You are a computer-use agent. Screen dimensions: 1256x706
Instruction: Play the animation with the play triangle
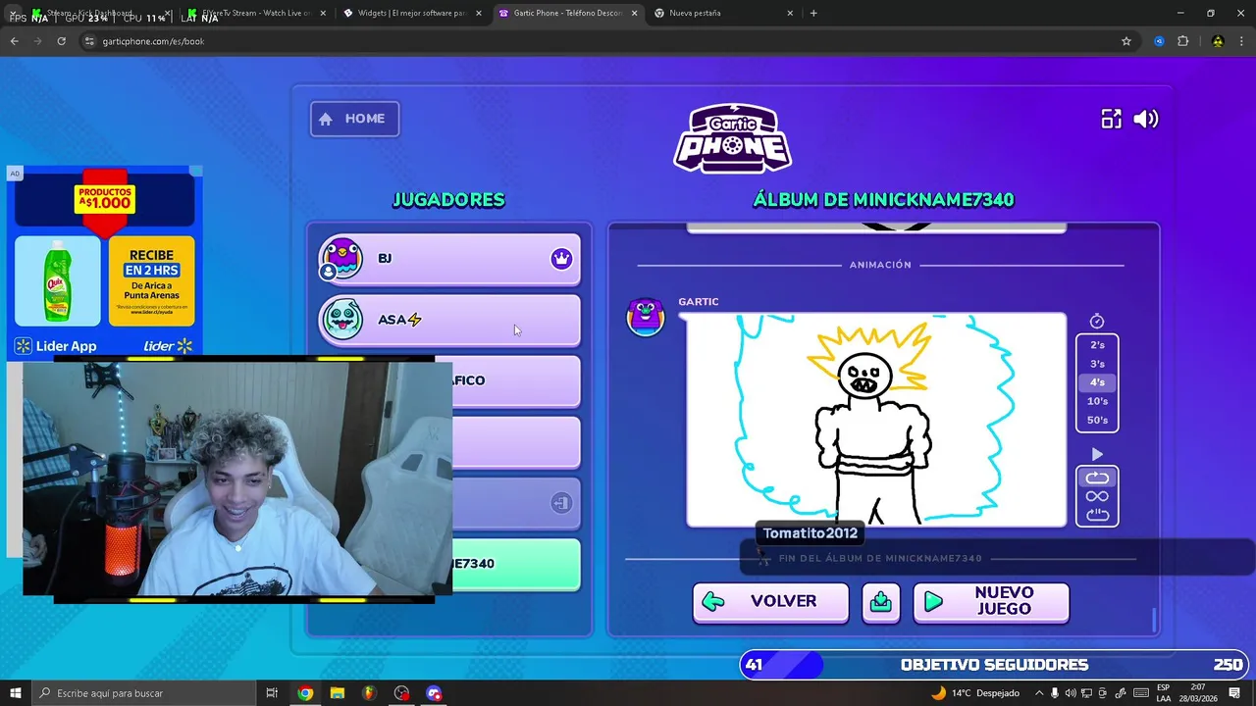[x=1097, y=454]
